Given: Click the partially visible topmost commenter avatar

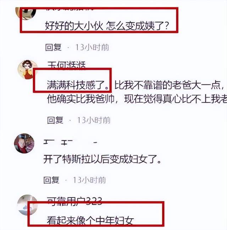Looking at the screenshot, I should [x=26, y=13].
